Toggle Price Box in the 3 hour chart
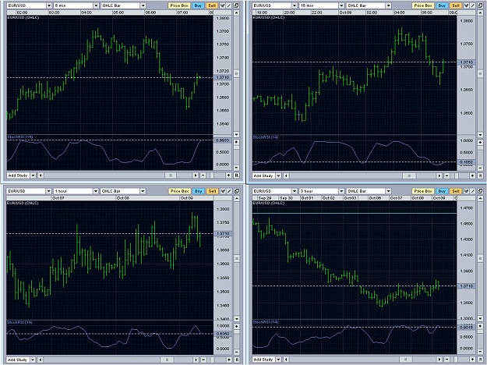487x365 pixels. [423, 191]
